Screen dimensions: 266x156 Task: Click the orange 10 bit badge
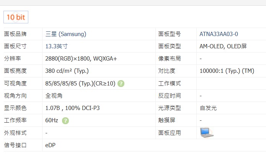[x=16, y=17]
